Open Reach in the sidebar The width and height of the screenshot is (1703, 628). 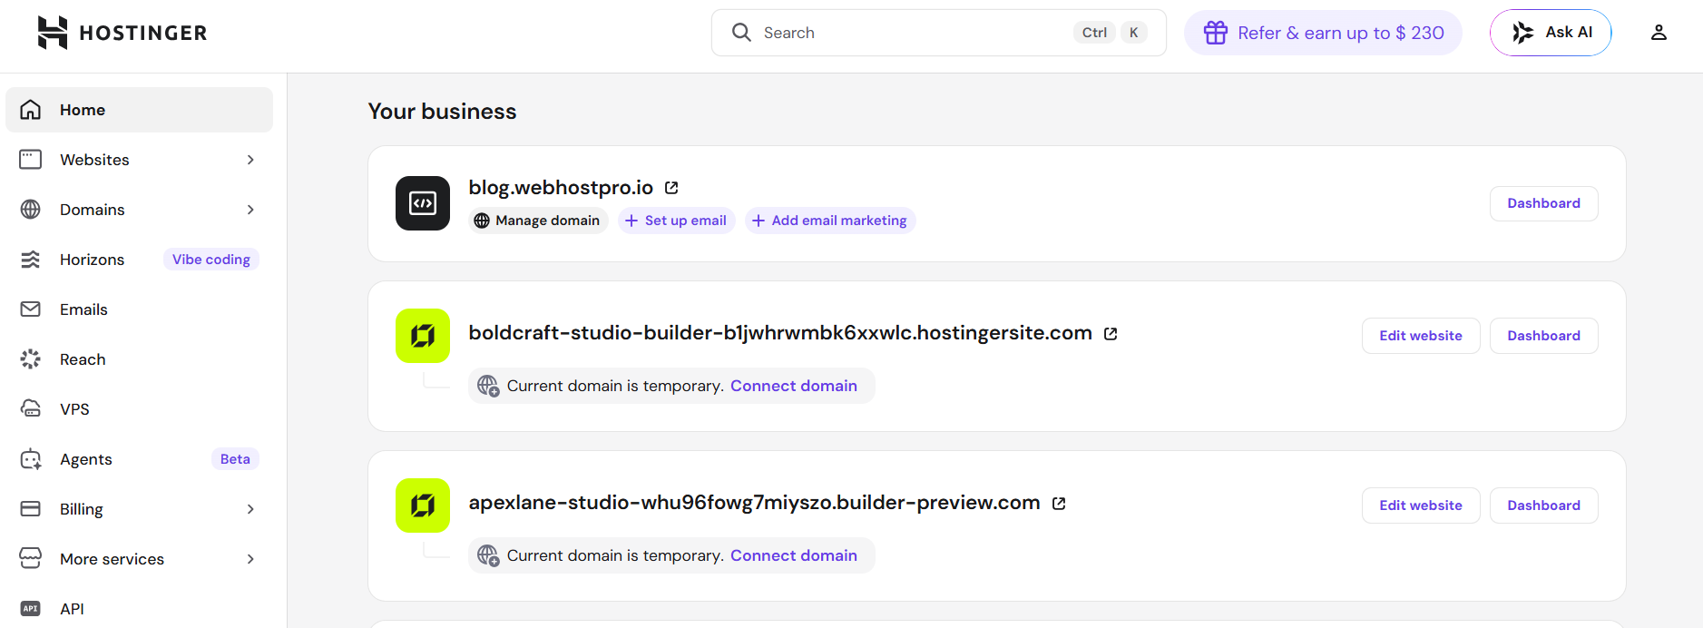point(139,359)
